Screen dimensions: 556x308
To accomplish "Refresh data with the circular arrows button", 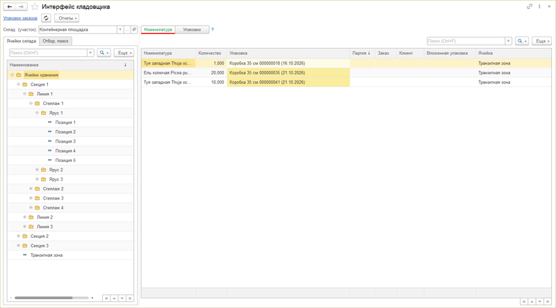I will pyautogui.click(x=46, y=18).
